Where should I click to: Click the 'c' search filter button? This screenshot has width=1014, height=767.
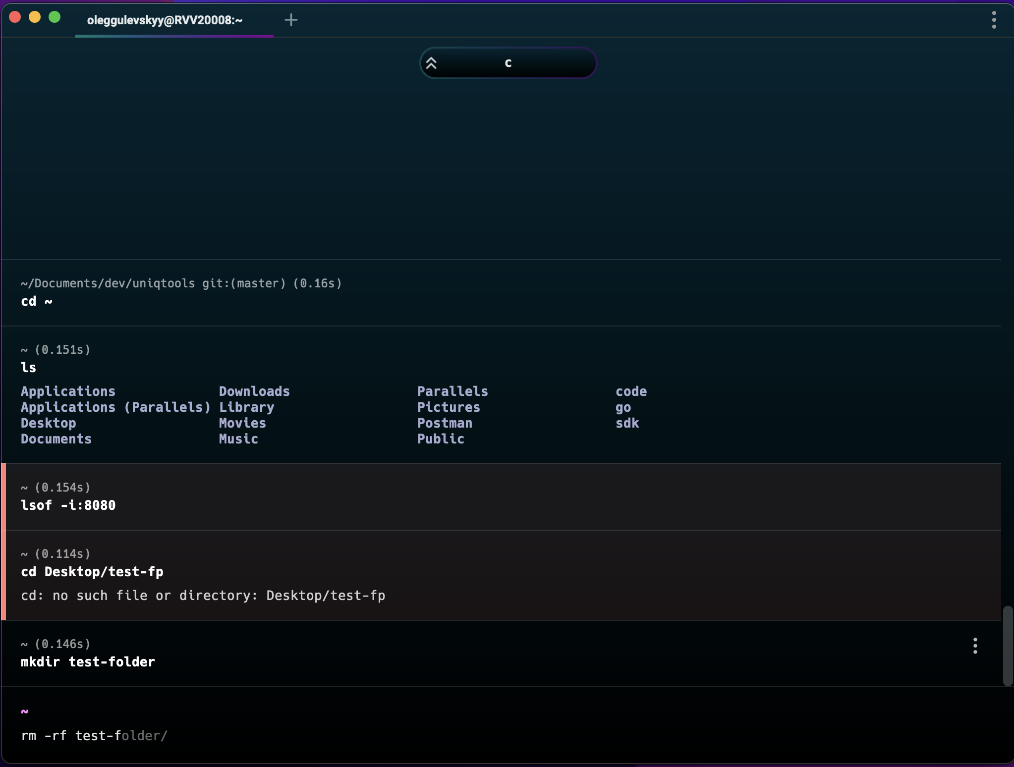point(507,62)
